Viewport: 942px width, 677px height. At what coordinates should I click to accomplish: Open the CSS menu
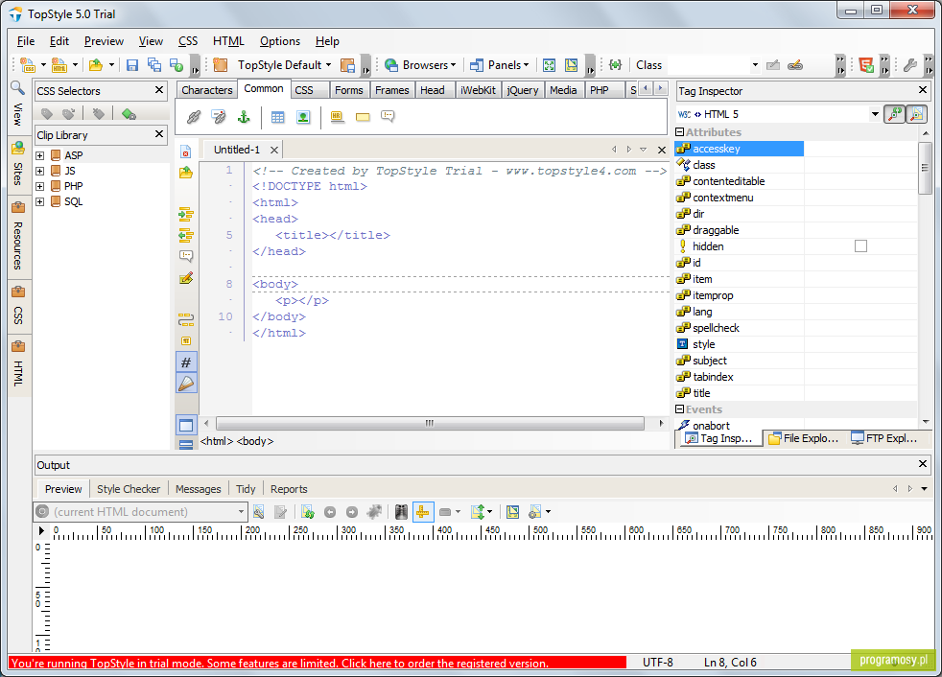(x=188, y=41)
